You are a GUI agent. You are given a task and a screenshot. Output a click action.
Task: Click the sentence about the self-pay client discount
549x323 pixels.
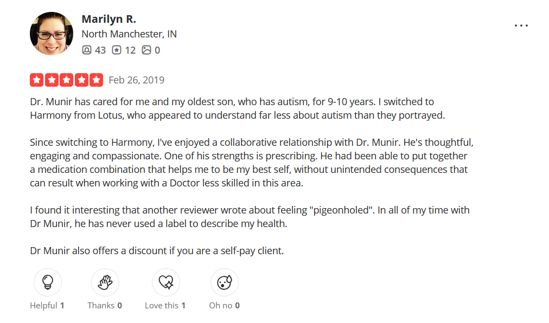(157, 251)
